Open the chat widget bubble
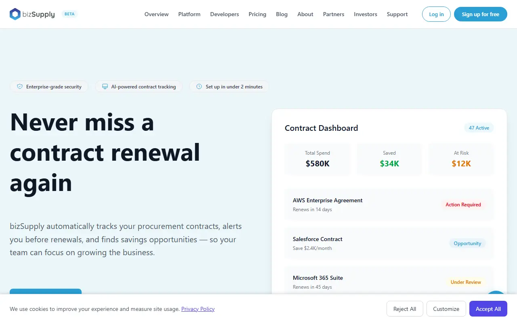The width and height of the screenshot is (517, 323). (496, 292)
